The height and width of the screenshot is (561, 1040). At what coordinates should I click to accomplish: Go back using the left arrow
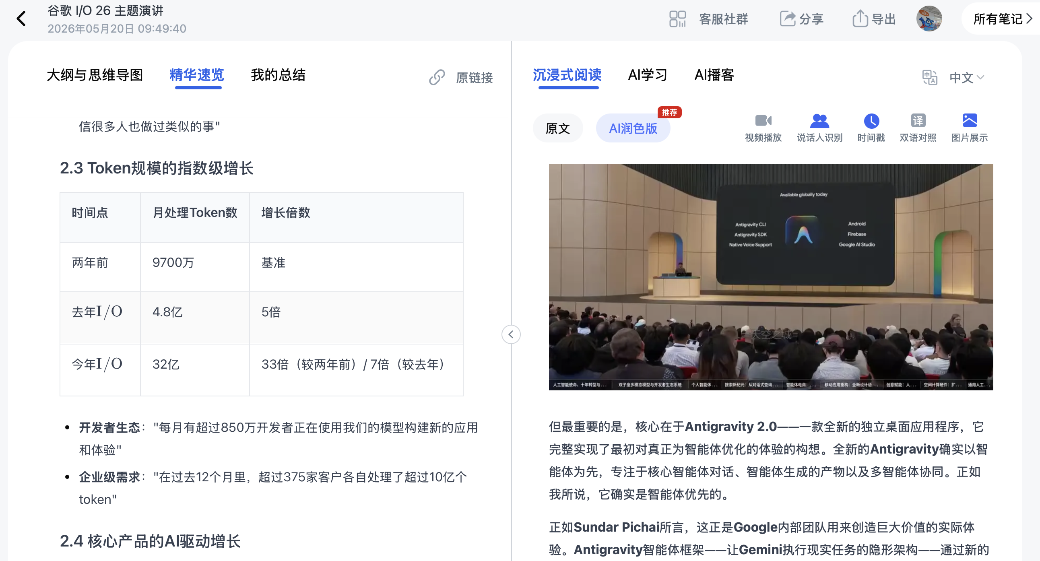21,19
